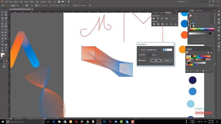Select the Paintbrush tool
The width and height of the screenshot is (221, 124).
coord(6,24)
